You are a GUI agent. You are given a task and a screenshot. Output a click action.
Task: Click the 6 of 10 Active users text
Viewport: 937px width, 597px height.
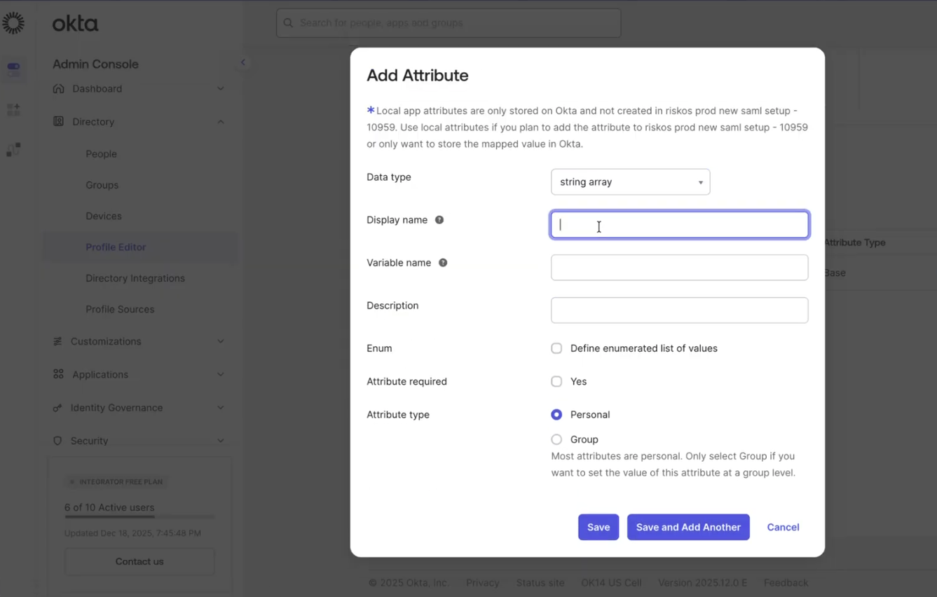tap(109, 507)
